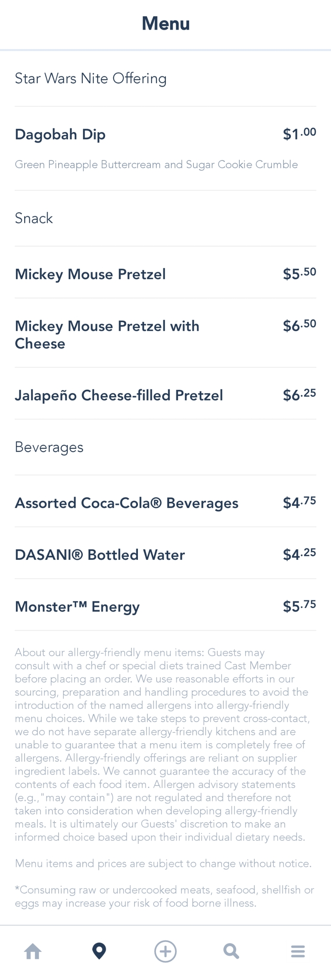Tap the Beverages section header
The image size is (331, 977).
49,447
